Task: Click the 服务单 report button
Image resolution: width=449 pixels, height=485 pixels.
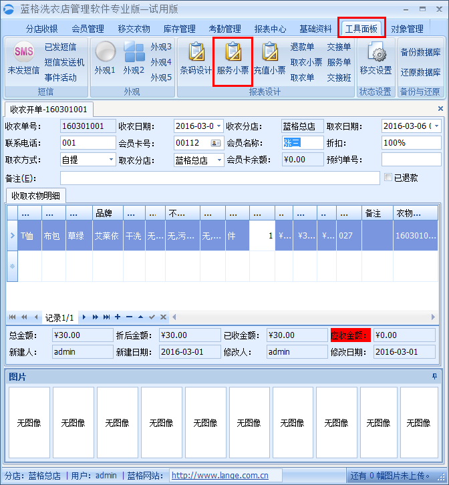Action: (x=339, y=63)
